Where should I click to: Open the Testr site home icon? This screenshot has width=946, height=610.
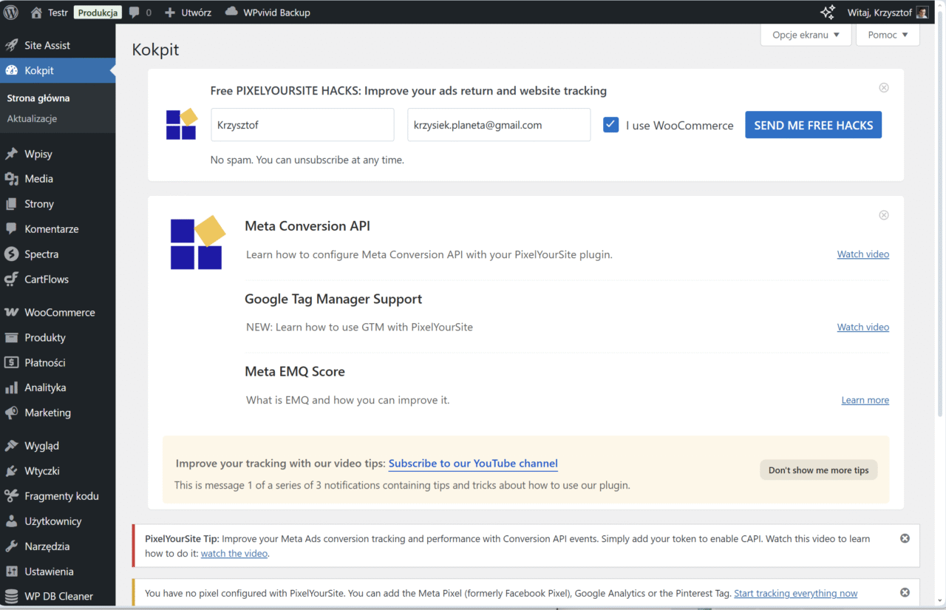click(36, 12)
